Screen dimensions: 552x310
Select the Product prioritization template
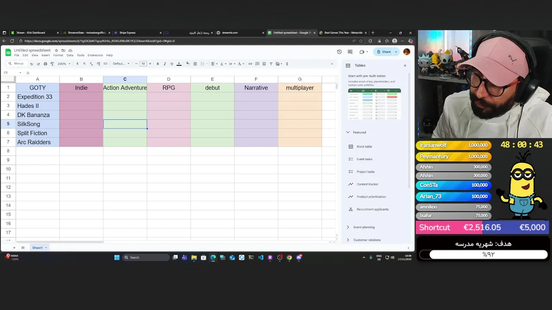[371, 197]
